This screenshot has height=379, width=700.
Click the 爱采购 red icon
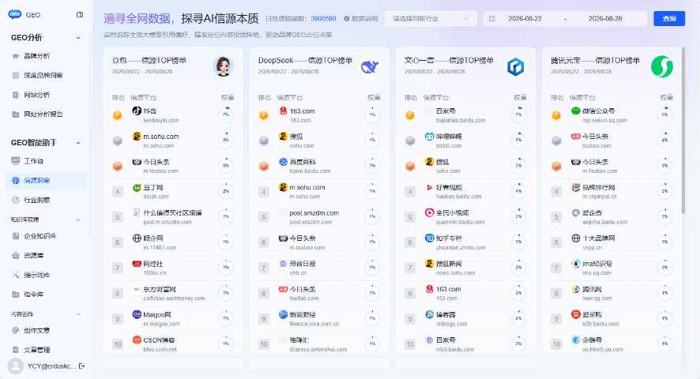(x=576, y=315)
